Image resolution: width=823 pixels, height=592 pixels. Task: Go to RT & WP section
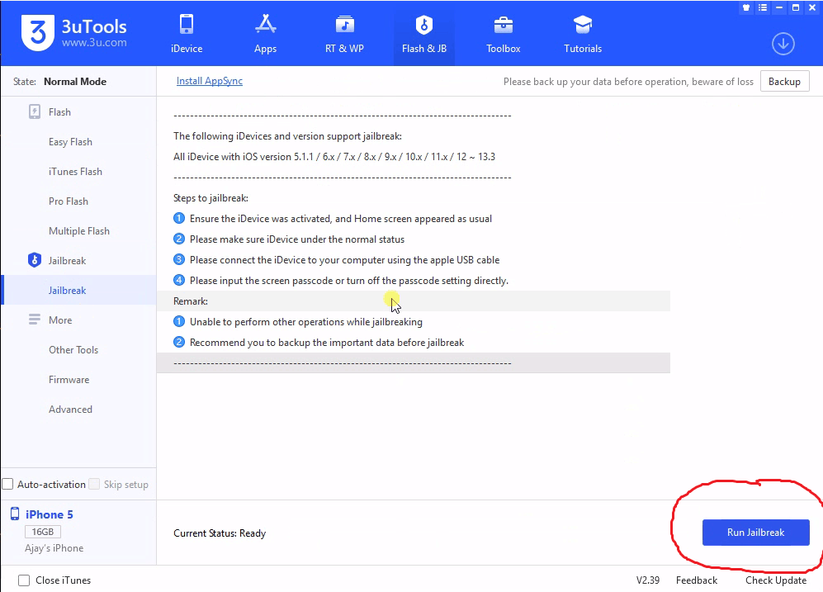pyautogui.click(x=344, y=34)
